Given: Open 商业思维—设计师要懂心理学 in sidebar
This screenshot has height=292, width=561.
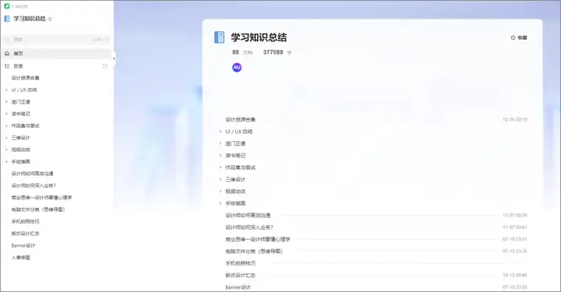Looking at the screenshot, I should (x=41, y=198).
